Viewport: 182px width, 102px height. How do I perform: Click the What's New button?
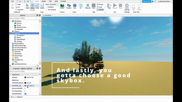147,1
